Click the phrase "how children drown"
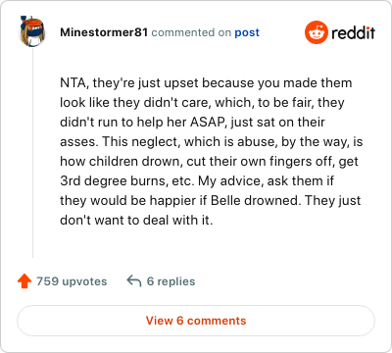 (120, 162)
